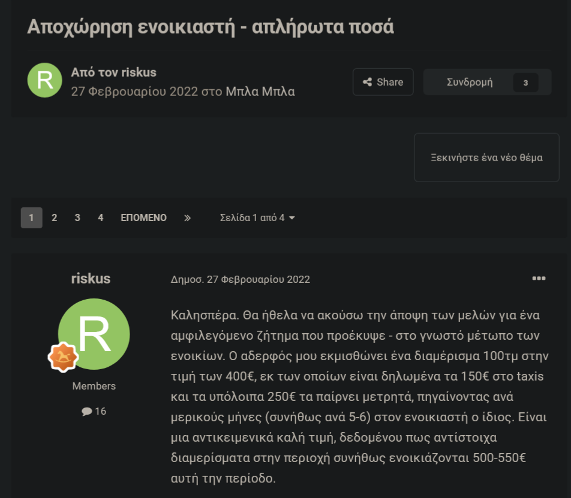Viewport: 571px width, 498px height.
Task: Click the Members group label
Action: coord(94,386)
